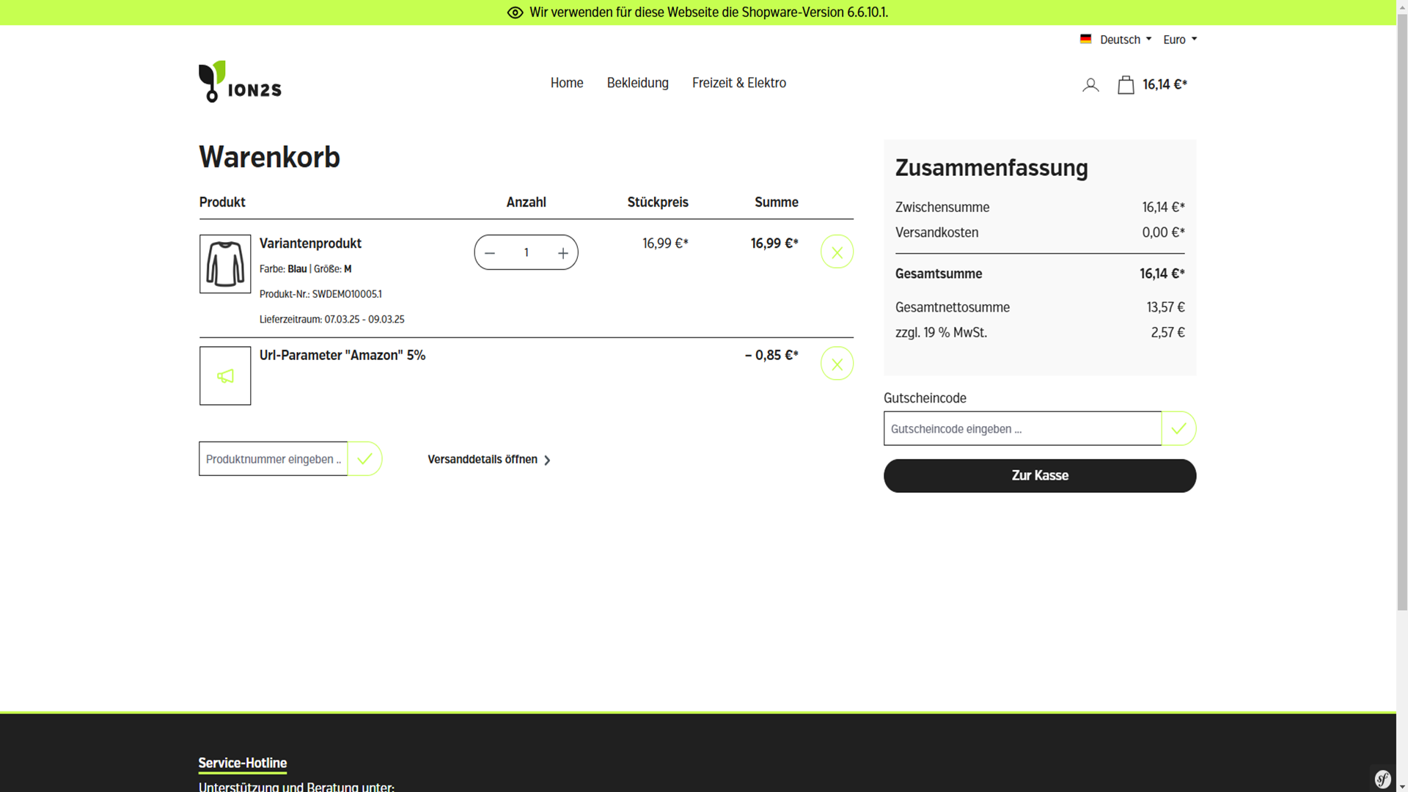The height and width of the screenshot is (792, 1408).
Task: Click the promotion megaphone thumbnail
Action: tap(225, 375)
